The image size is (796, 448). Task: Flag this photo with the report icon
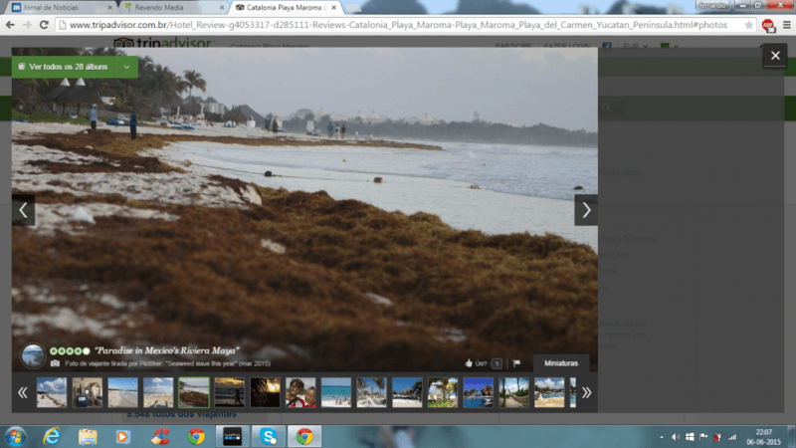point(516,363)
